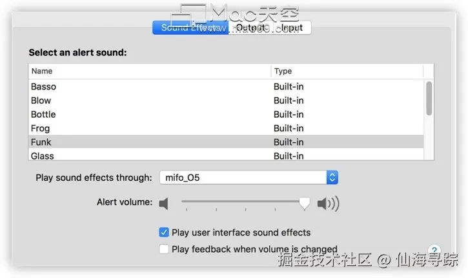The image size is (468, 278).
Task: Choose the Bottle alert sound
Action: click(x=226, y=115)
